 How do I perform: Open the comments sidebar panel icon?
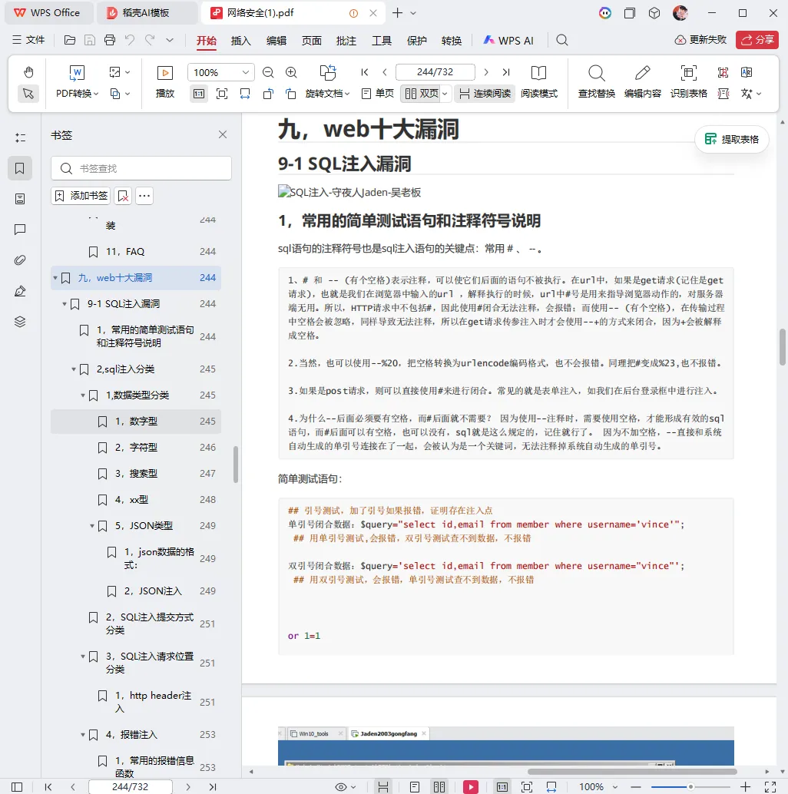(x=20, y=230)
